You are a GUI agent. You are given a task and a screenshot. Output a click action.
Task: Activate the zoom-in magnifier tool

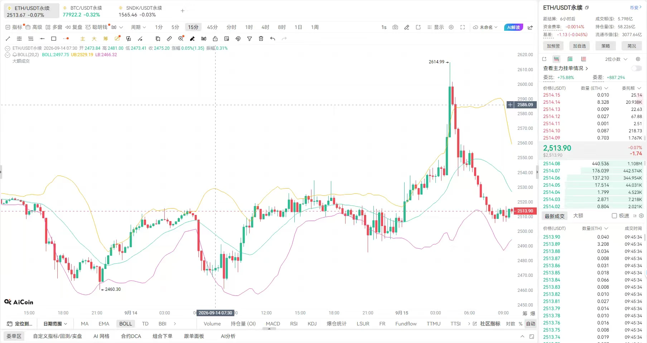click(181, 39)
